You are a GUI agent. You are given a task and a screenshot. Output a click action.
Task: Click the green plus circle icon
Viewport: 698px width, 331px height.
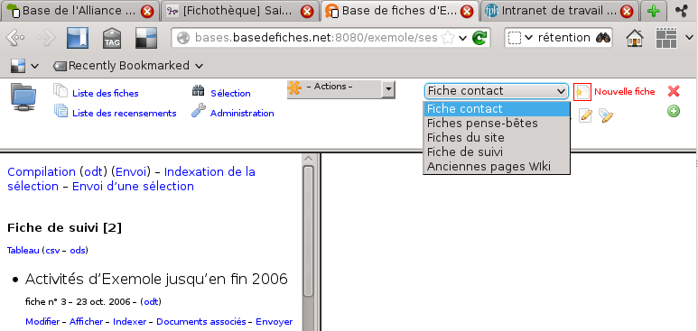pyautogui.click(x=674, y=111)
